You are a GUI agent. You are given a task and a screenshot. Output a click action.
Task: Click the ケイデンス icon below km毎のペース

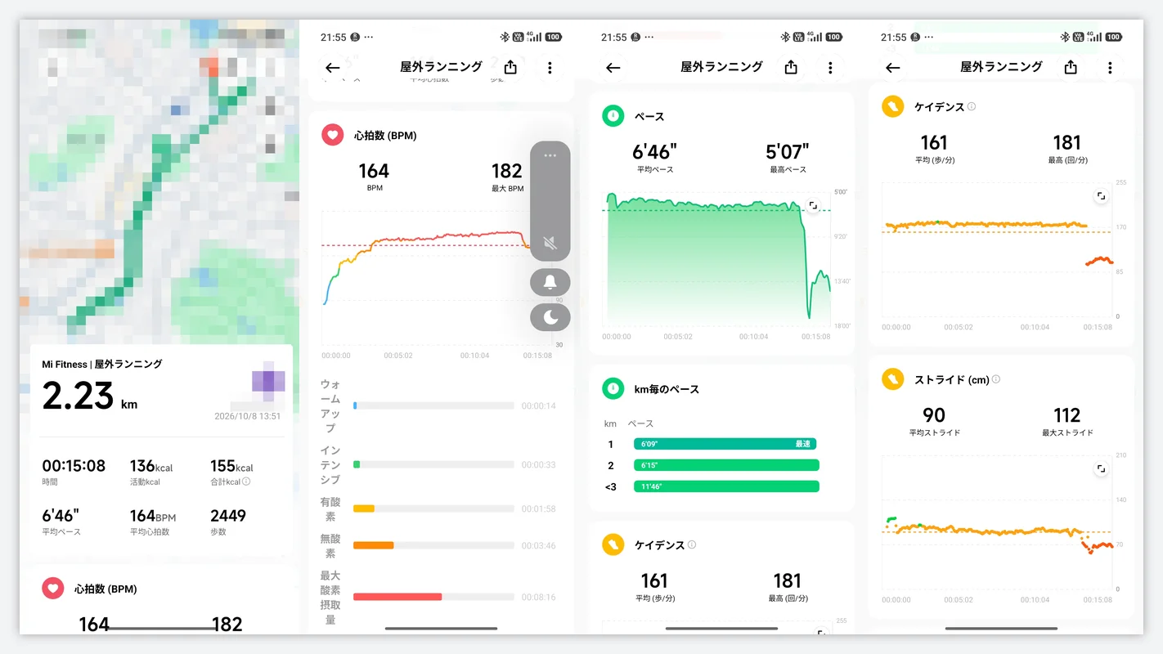pos(613,544)
